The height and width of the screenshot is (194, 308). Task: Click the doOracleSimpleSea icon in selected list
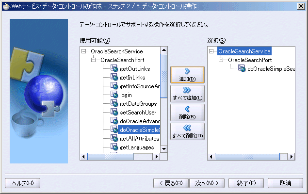click(242, 68)
